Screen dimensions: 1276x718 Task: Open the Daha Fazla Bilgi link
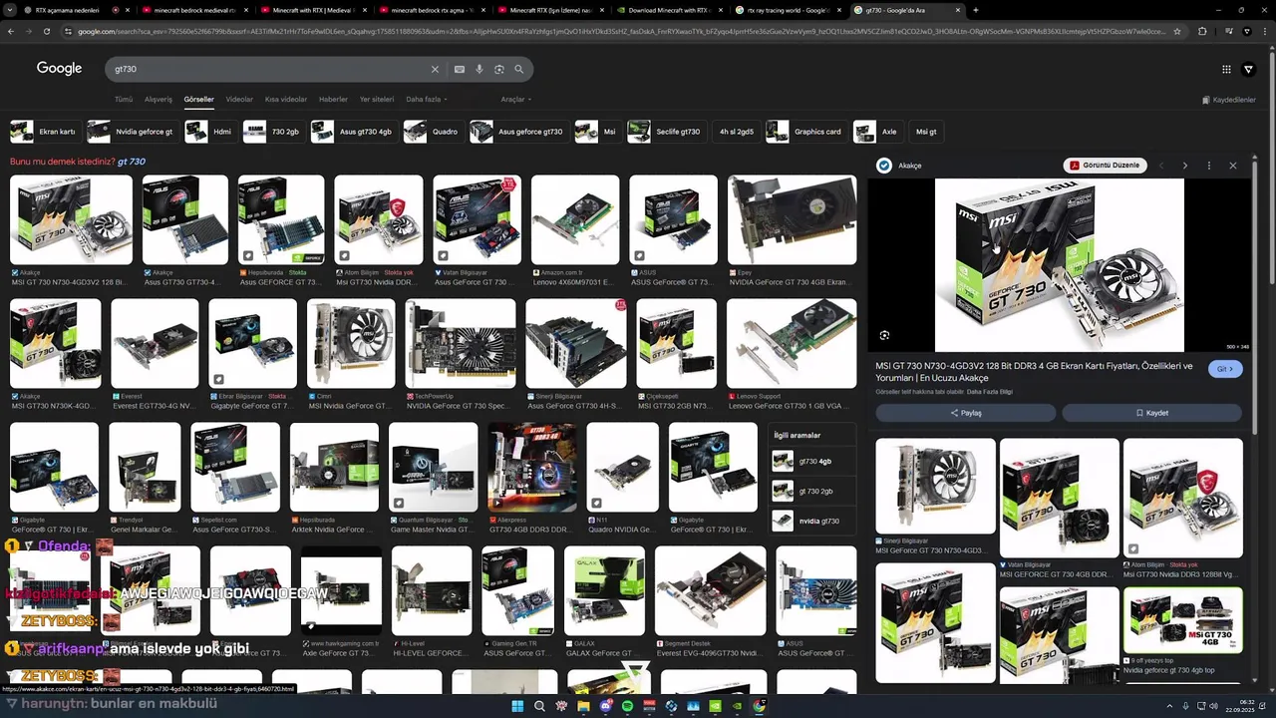click(990, 392)
